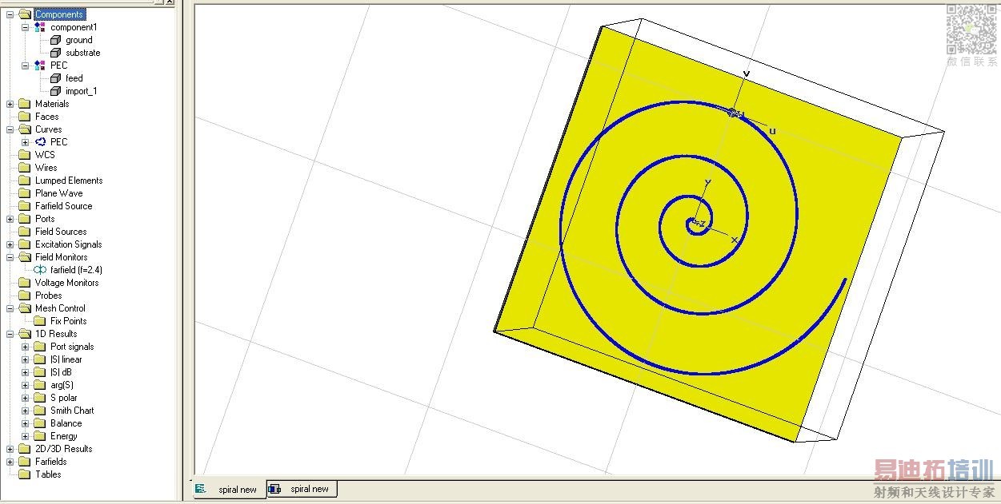Collapse the 1D Results folder
Image resolution: width=1001 pixels, height=504 pixels.
click(x=10, y=334)
